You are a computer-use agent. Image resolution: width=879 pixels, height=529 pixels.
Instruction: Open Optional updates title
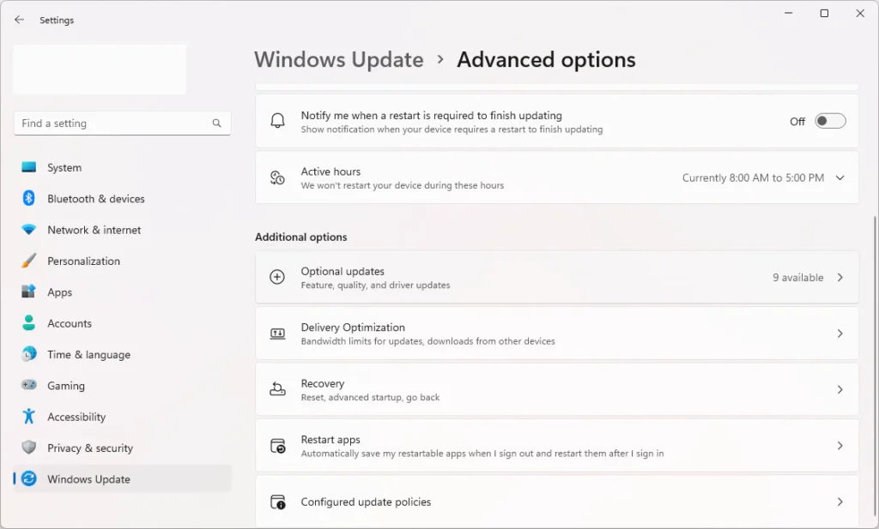click(x=343, y=271)
